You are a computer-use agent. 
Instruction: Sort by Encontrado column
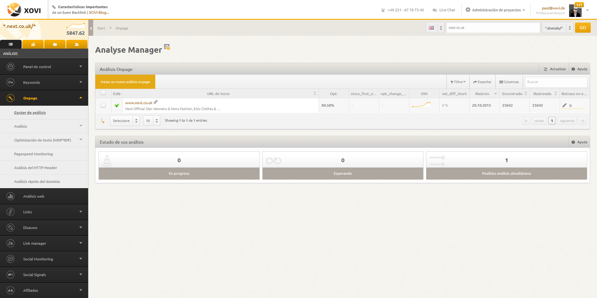pyautogui.click(x=514, y=93)
